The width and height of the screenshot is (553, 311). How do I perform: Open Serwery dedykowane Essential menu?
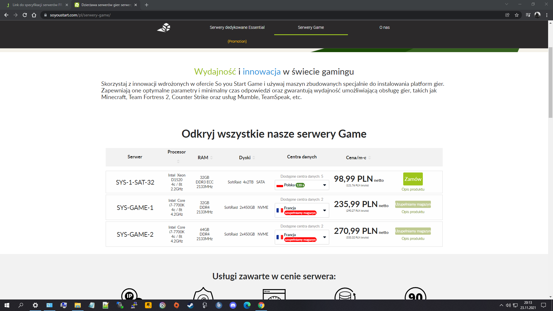[x=237, y=27]
